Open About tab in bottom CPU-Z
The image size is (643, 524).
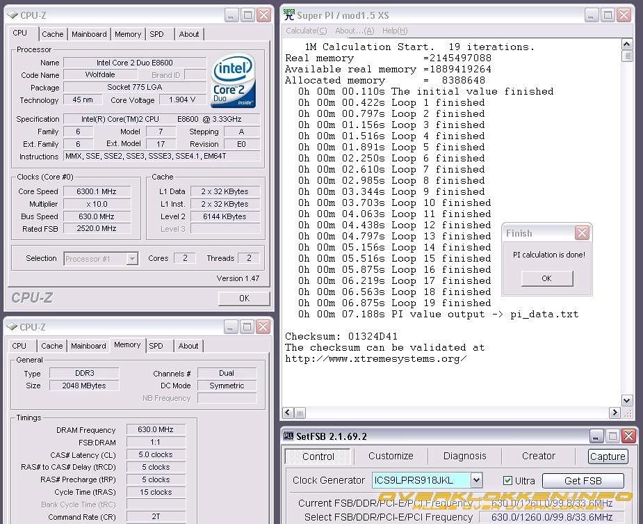click(x=188, y=346)
